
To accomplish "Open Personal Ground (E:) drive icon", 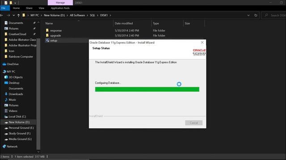I will (x=6, y=128).
